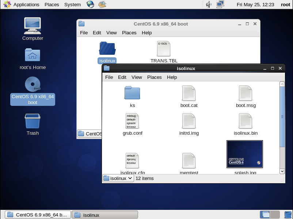Open View menu in isolinux window
This screenshot has height=219, width=293.
(137, 77)
